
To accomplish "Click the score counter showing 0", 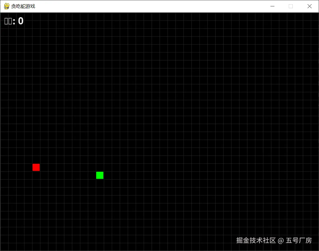I will [x=14, y=21].
